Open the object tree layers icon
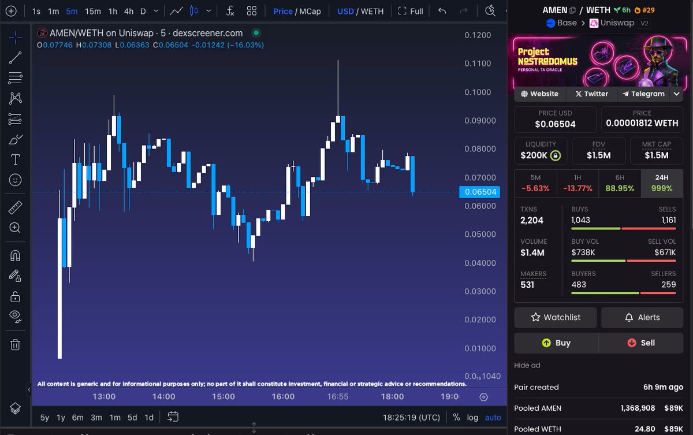Image resolution: width=693 pixels, height=435 pixels. click(x=16, y=408)
